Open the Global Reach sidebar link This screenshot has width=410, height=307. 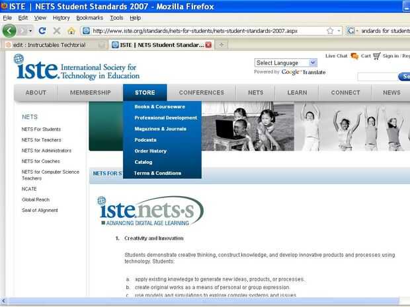36,199
